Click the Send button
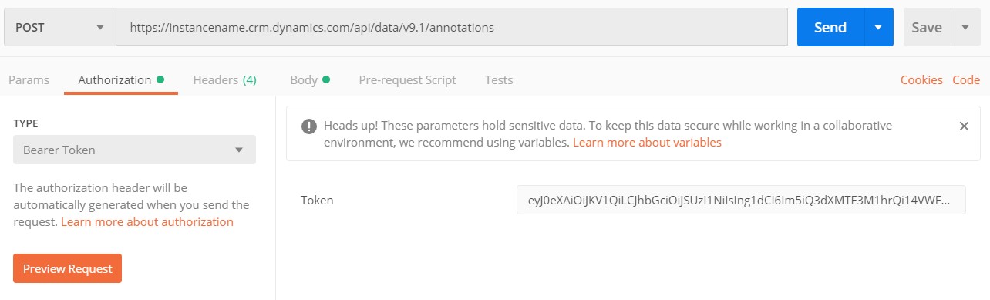 click(x=830, y=27)
